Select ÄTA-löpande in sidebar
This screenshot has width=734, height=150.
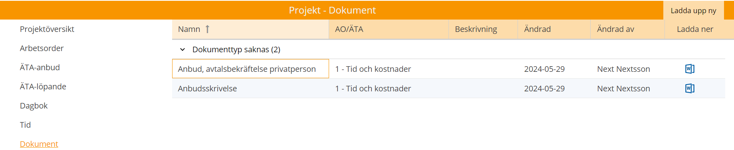click(x=43, y=87)
